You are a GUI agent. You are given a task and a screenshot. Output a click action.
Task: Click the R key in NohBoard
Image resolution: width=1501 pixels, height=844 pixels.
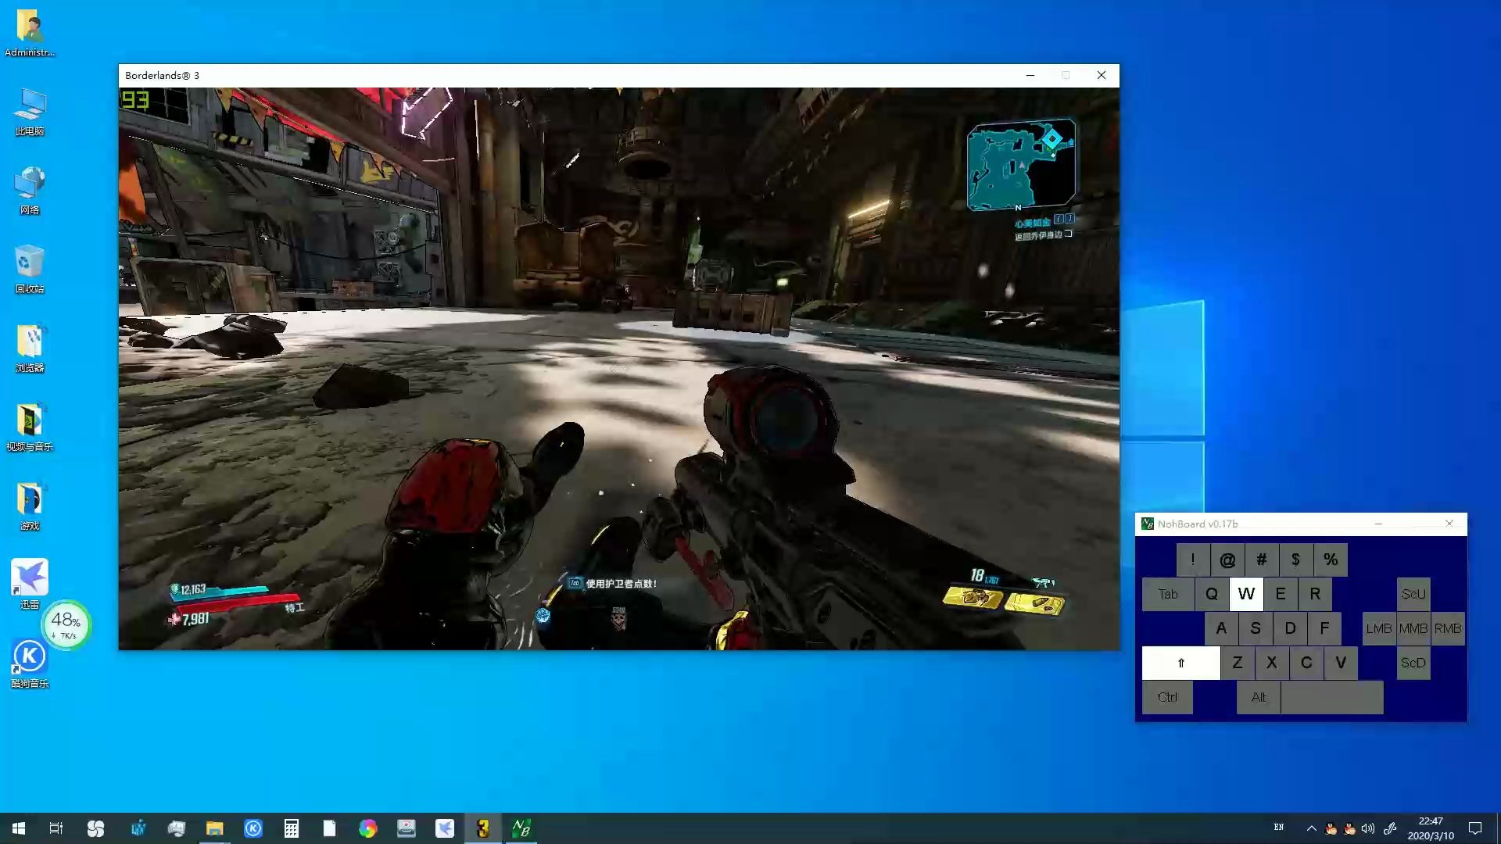tap(1315, 594)
